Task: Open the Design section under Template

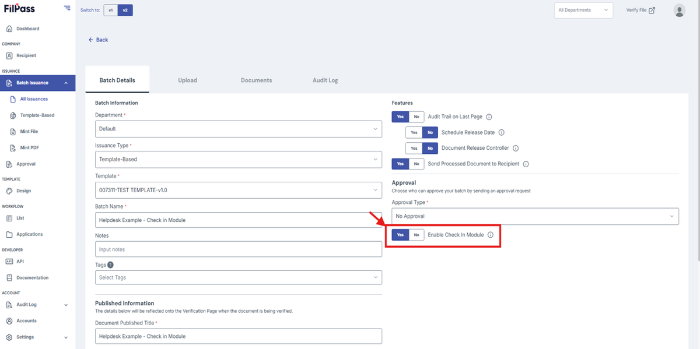Action: point(25,191)
